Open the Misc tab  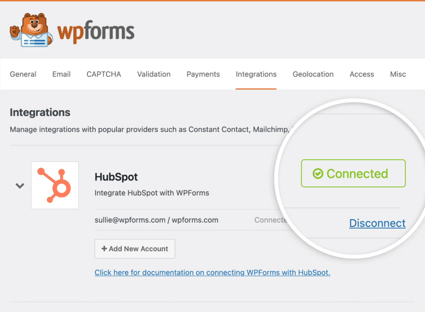point(398,74)
